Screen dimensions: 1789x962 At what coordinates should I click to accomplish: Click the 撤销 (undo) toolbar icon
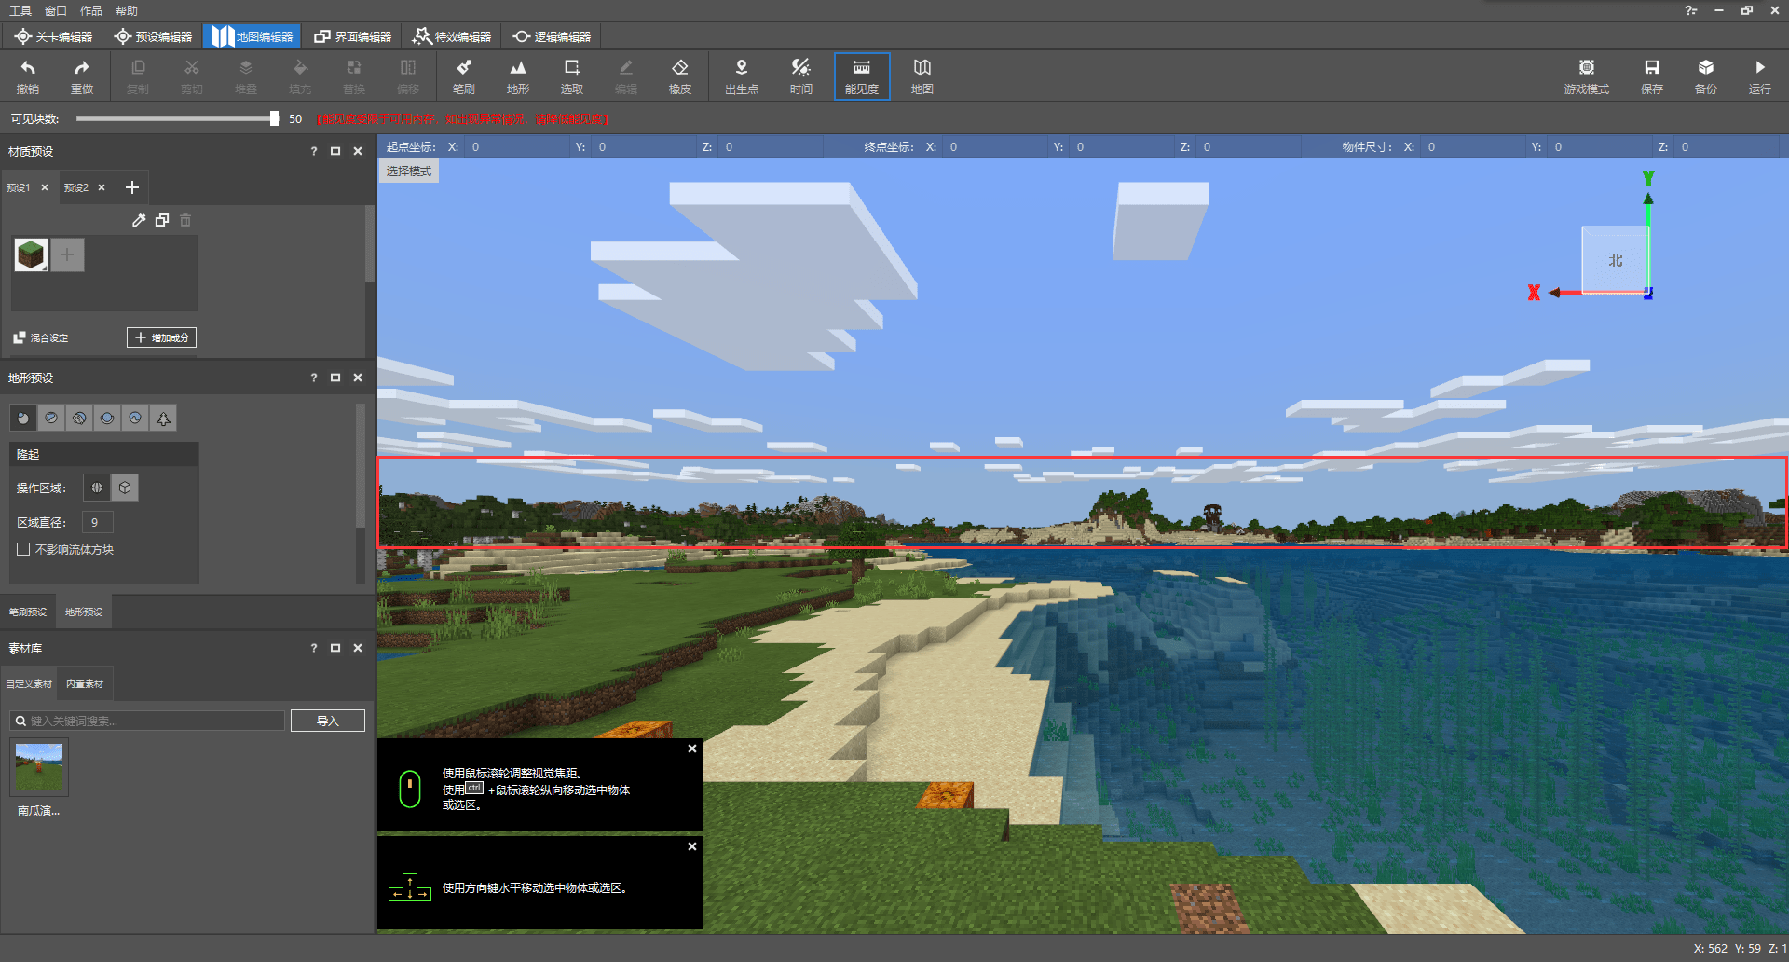pos(28,76)
